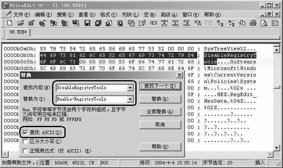Viewport: 283px width, 168px height.
Task: Click the DOS to UNIX conversion icon
Action: click(187, 23)
